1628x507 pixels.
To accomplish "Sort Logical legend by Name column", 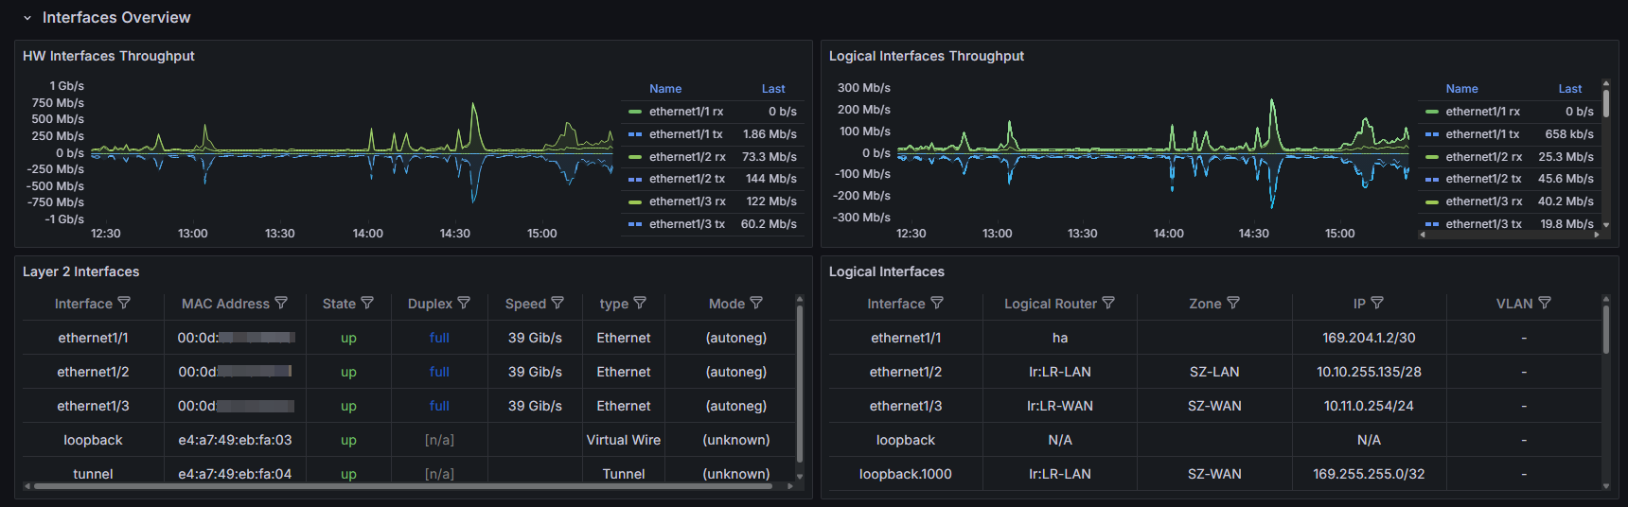I will (1461, 89).
